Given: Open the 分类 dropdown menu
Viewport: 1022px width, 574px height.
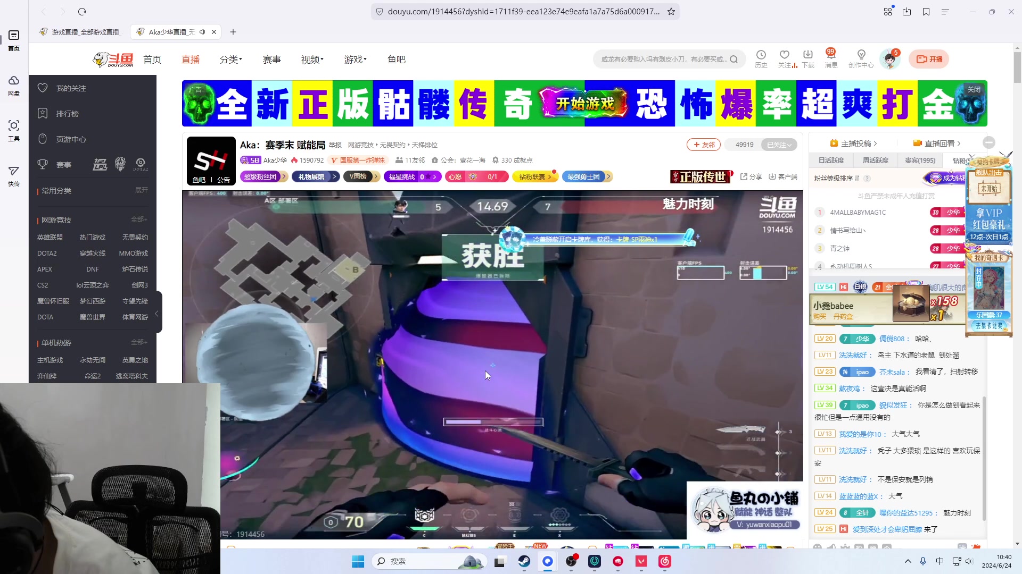Looking at the screenshot, I should tap(231, 60).
